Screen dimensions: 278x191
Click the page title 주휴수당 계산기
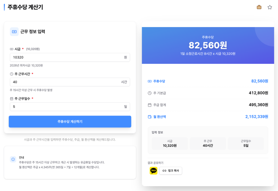point(25,7)
